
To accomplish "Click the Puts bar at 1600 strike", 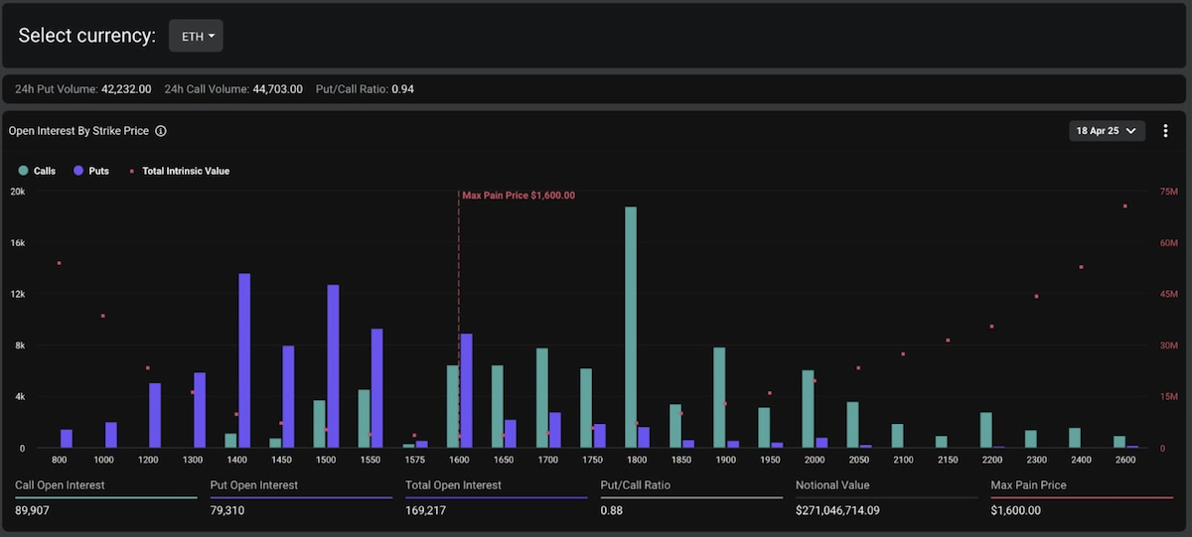I will pyautogui.click(x=466, y=390).
